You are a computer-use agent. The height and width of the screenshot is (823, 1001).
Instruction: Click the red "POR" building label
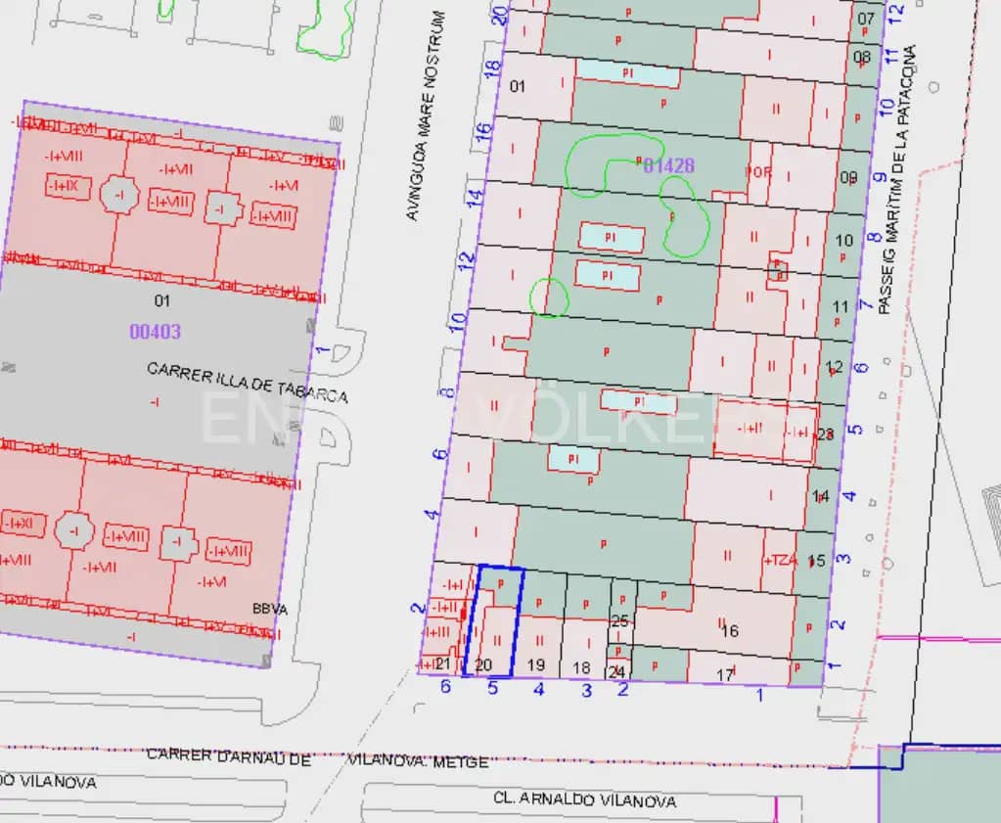click(758, 172)
